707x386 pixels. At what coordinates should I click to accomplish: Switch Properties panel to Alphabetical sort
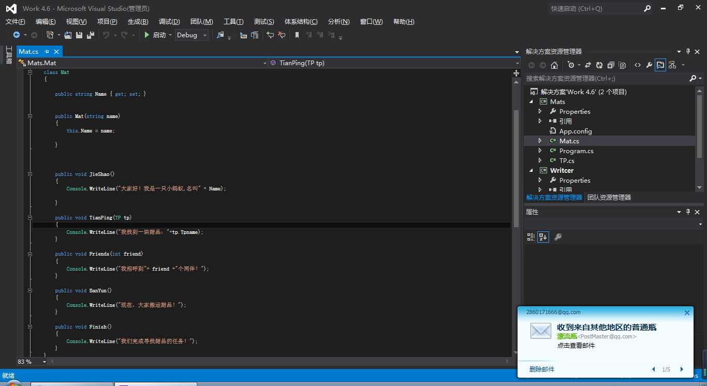(x=543, y=237)
